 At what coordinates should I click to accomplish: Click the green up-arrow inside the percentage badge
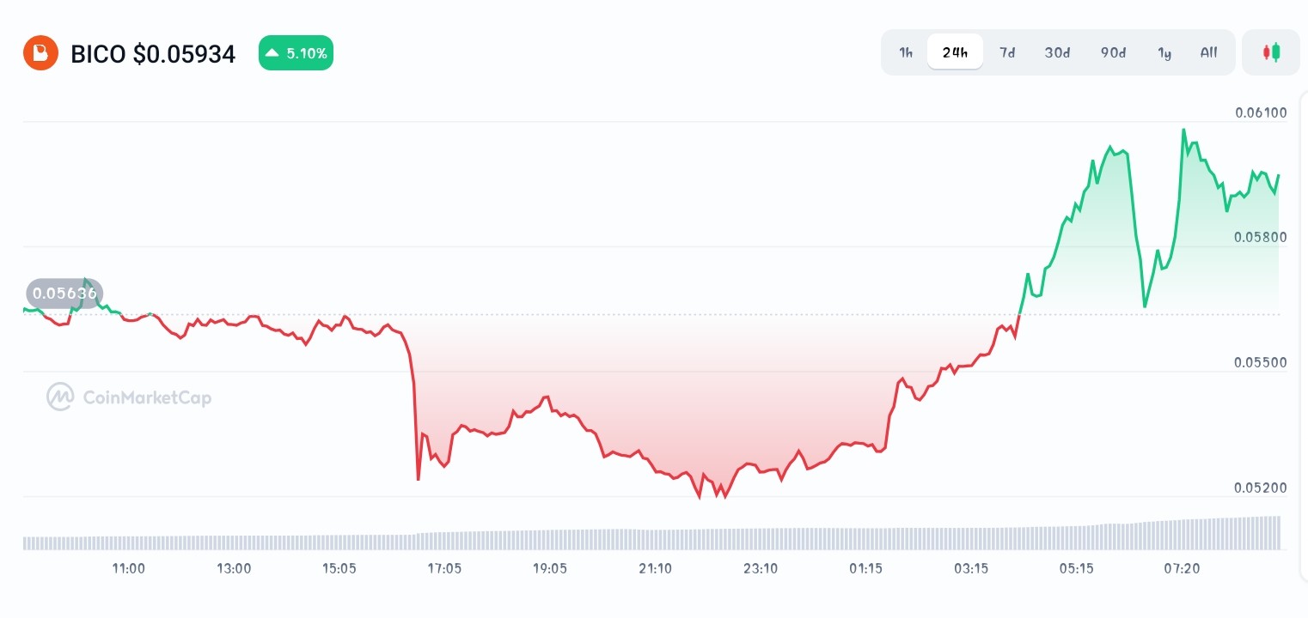[273, 52]
